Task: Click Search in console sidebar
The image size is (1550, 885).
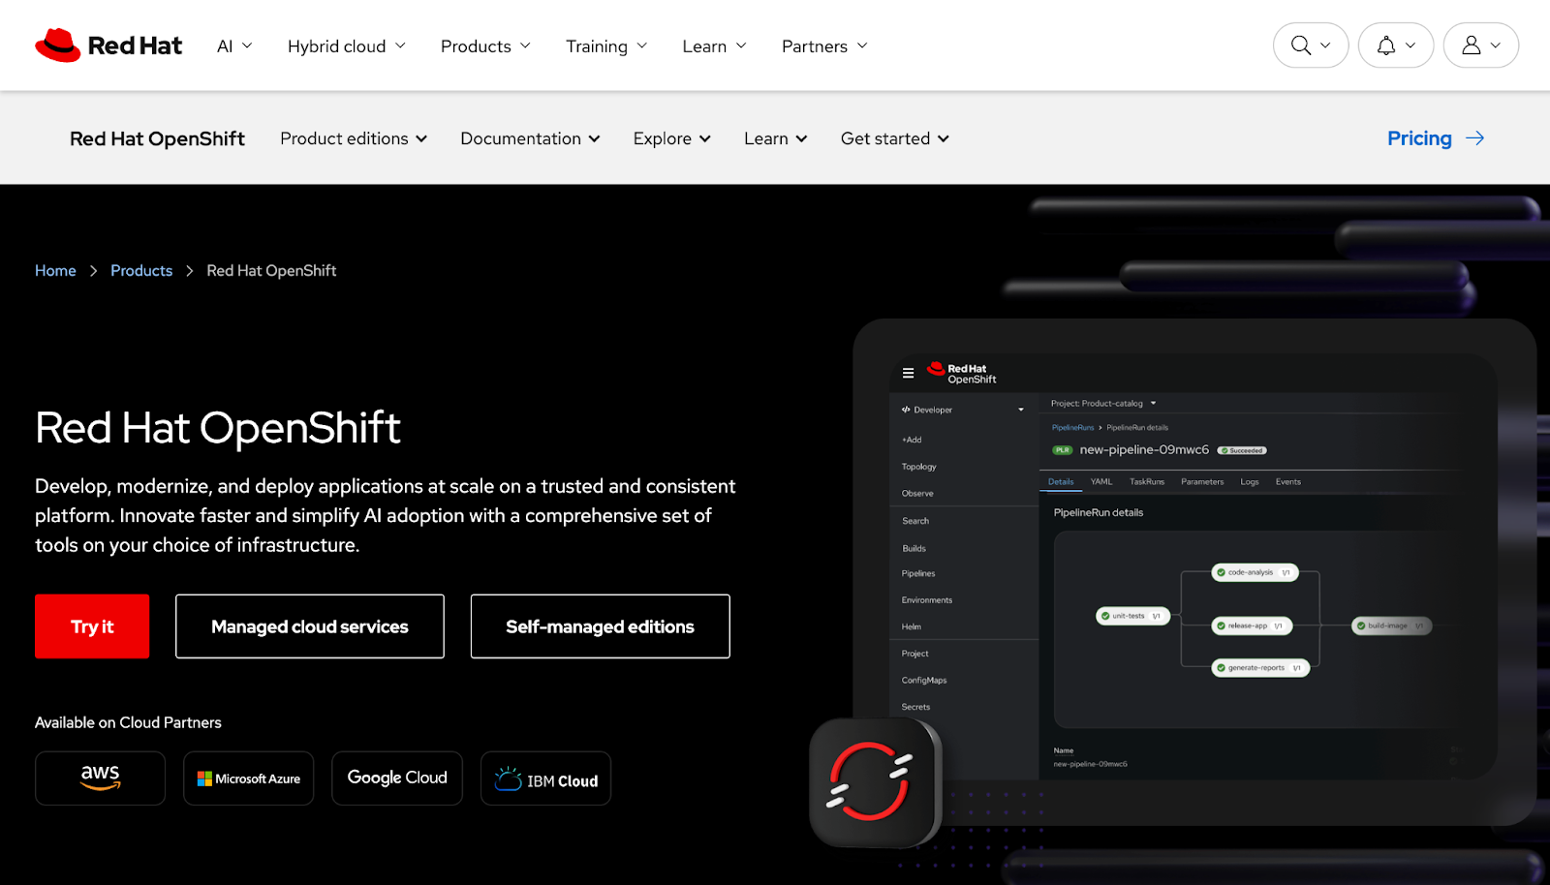Action: click(x=915, y=522)
